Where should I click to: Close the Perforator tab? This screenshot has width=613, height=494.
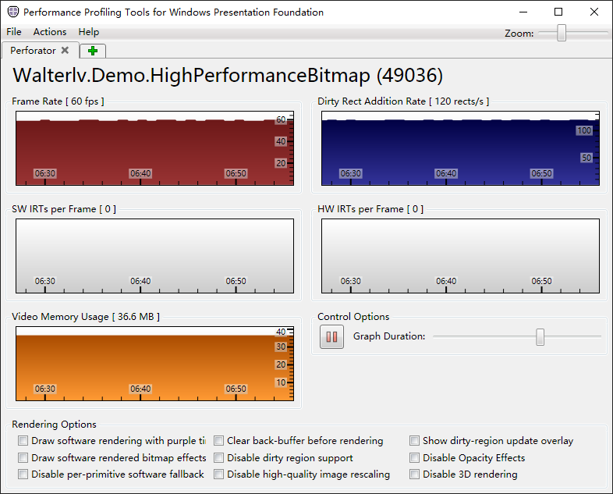[x=66, y=50]
